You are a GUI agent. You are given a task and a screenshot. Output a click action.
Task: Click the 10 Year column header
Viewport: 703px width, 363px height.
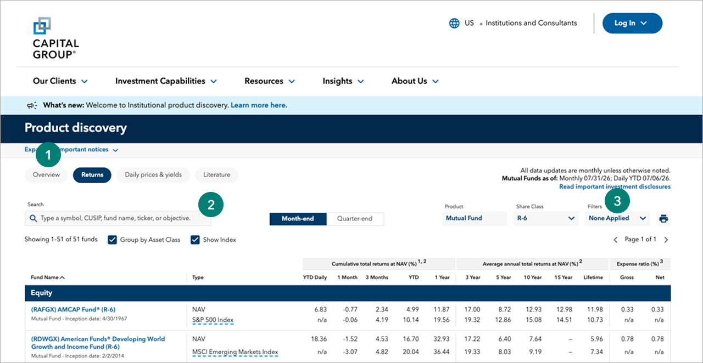(533, 277)
